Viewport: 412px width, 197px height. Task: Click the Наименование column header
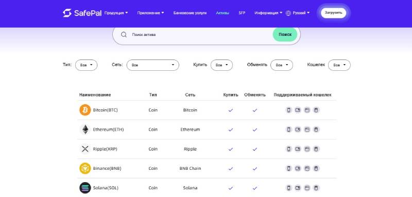point(95,95)
